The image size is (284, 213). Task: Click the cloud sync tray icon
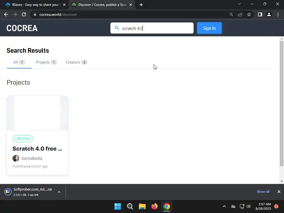[233, 206]
